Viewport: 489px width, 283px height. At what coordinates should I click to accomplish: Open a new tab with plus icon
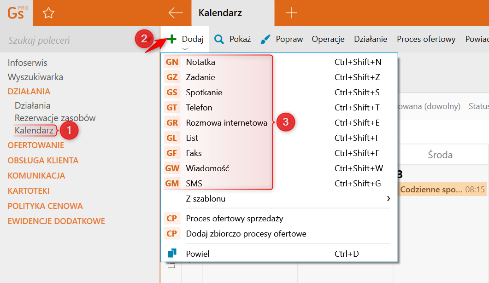(x=292, y=13)
